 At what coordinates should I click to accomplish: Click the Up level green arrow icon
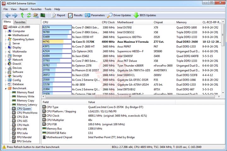22,15
